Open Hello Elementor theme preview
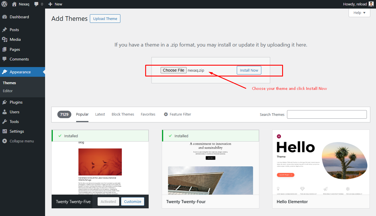 321,162
